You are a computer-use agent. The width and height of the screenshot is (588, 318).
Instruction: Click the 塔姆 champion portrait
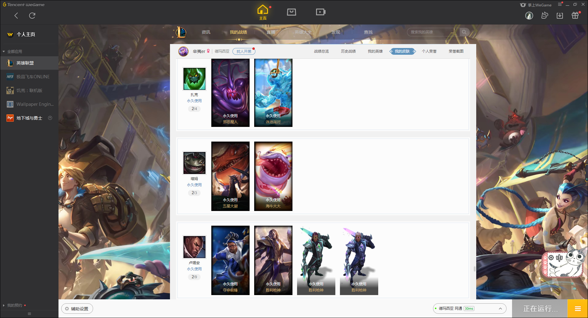[x=194, y=163]
